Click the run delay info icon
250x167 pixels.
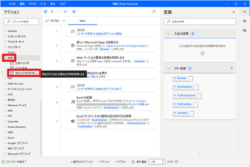(176, 162)
